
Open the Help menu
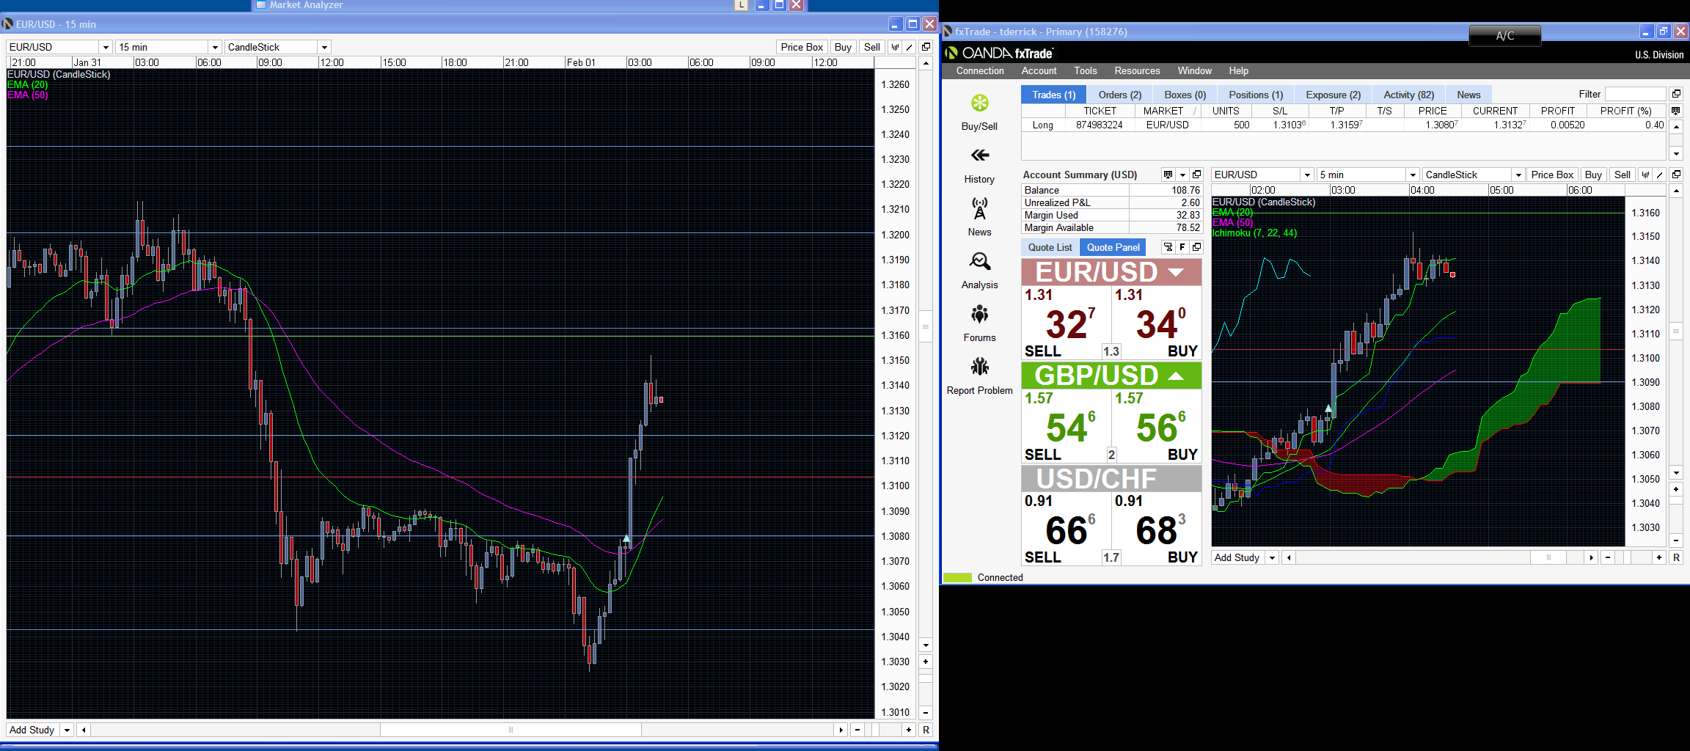[1239, 70]
